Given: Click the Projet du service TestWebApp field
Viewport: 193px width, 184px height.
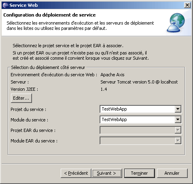Looking at the screenshot, I should pos(138,109).
